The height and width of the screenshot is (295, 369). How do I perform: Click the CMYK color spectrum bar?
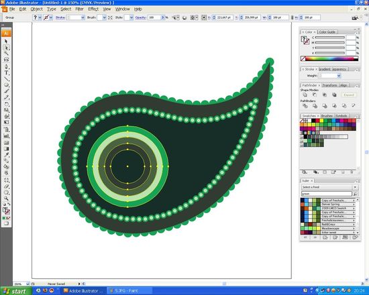pyautogui.click(x=329, y=58)
